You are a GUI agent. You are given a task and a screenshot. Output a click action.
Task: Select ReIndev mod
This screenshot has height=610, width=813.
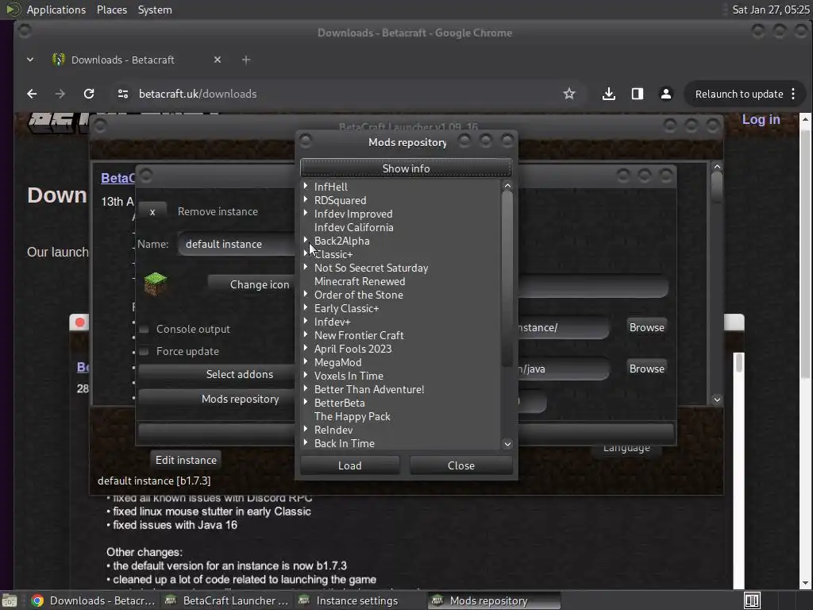point(333,430)
